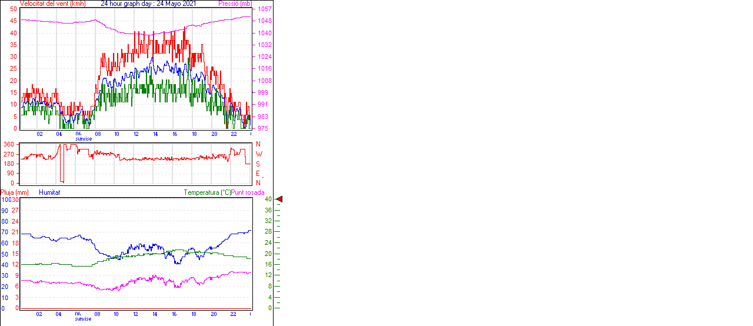The height and width of the screenshot is (326, 753).
Task: Click the 'Temperatura (°C)' legend label
Action: [x=207, y=192]
